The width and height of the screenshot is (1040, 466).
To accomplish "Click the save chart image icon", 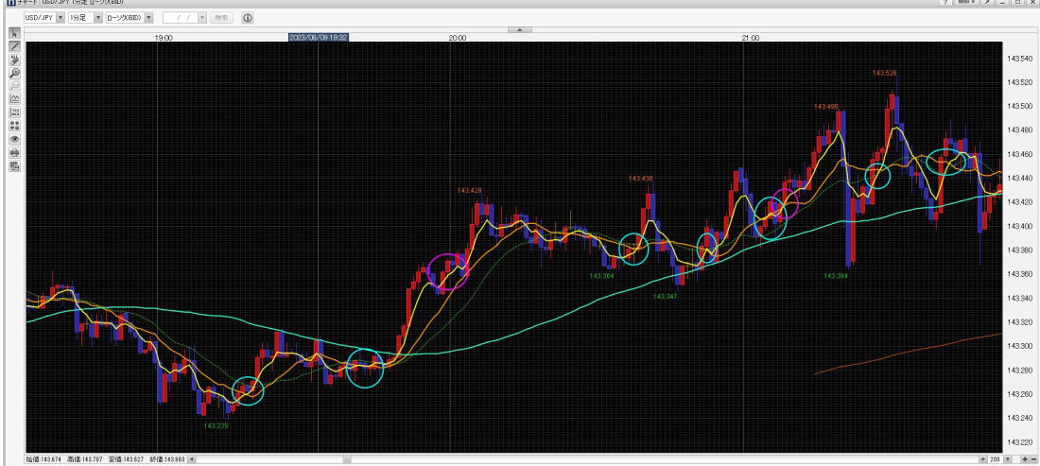I will click(14, 165).
